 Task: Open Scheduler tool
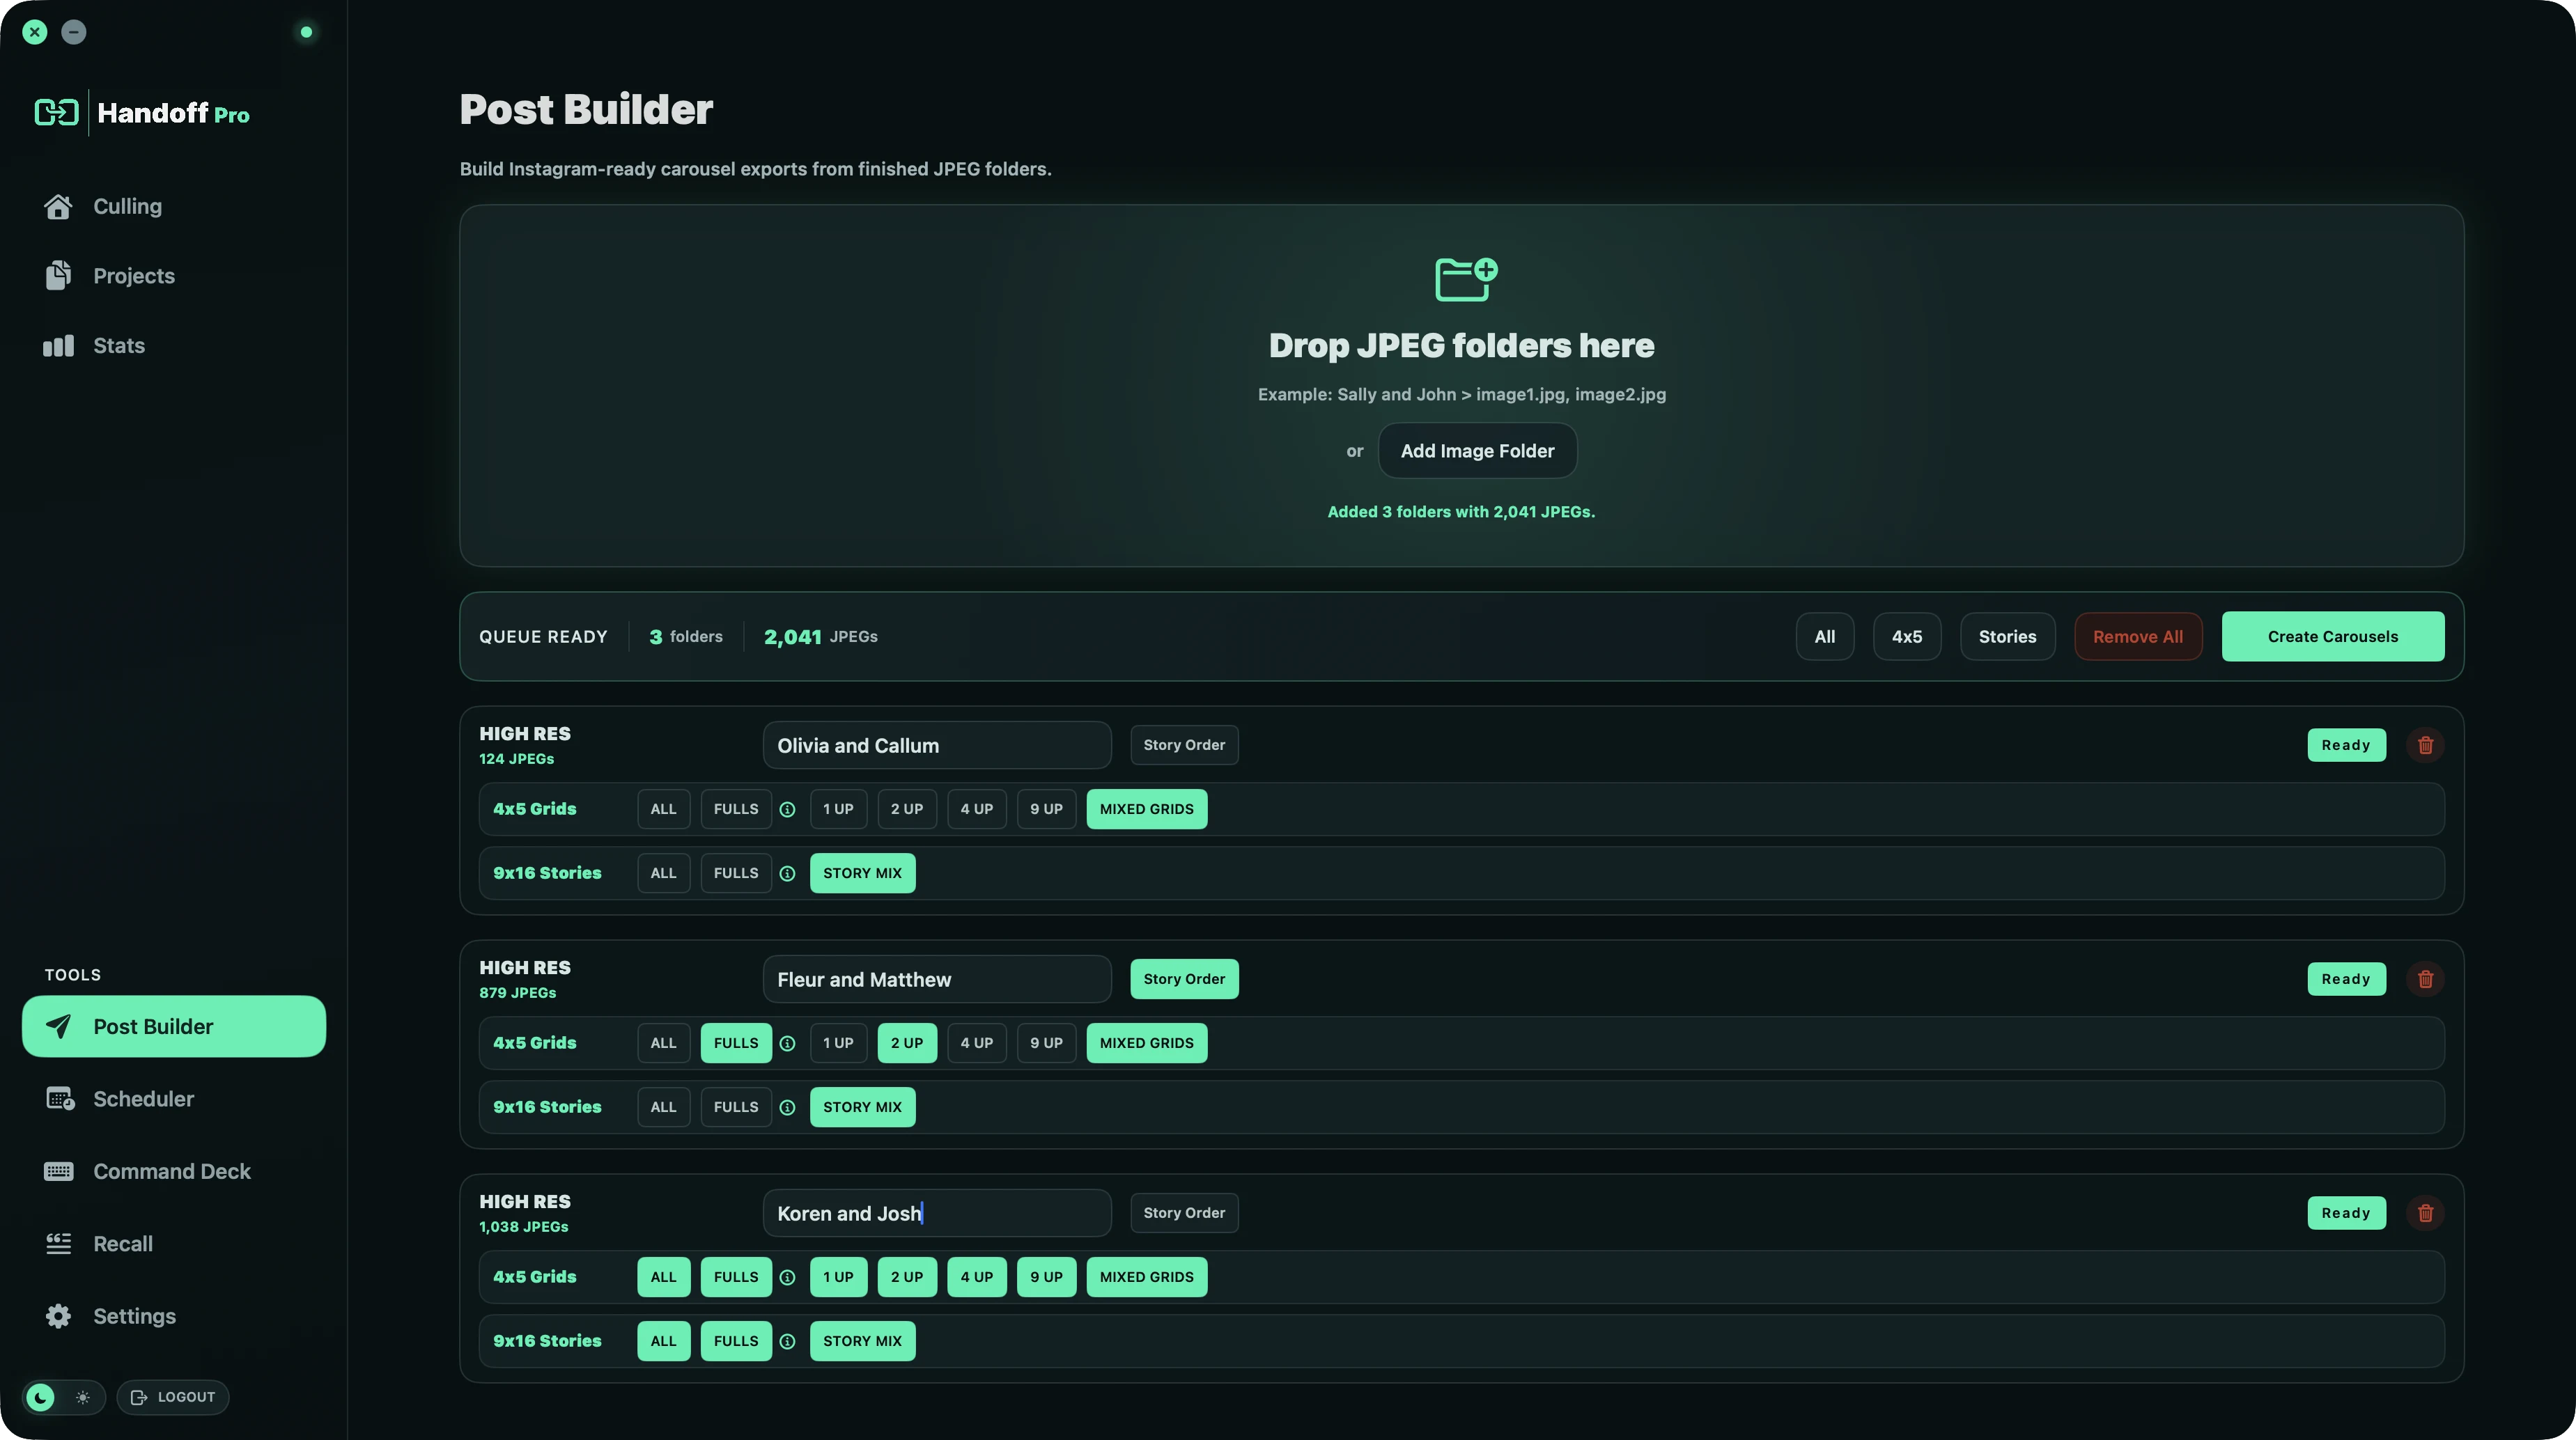click(x=143, y=1099)
